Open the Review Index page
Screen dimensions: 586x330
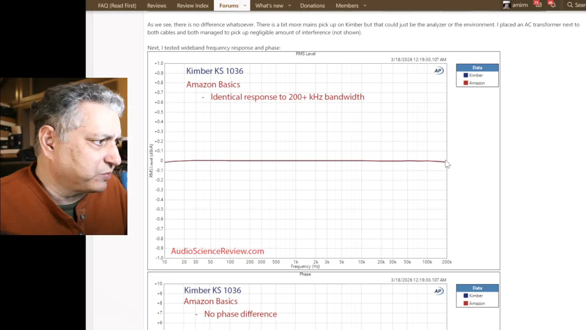(x=193, y=5)
